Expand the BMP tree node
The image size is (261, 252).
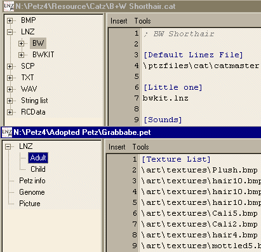(x=10, y=20)
